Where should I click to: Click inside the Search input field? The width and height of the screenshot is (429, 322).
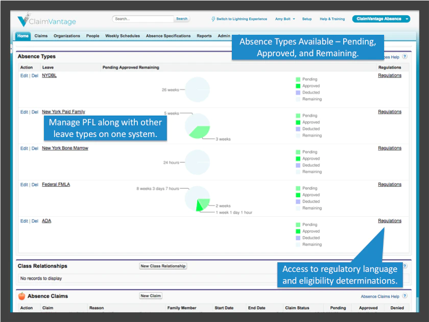[143, 19]
